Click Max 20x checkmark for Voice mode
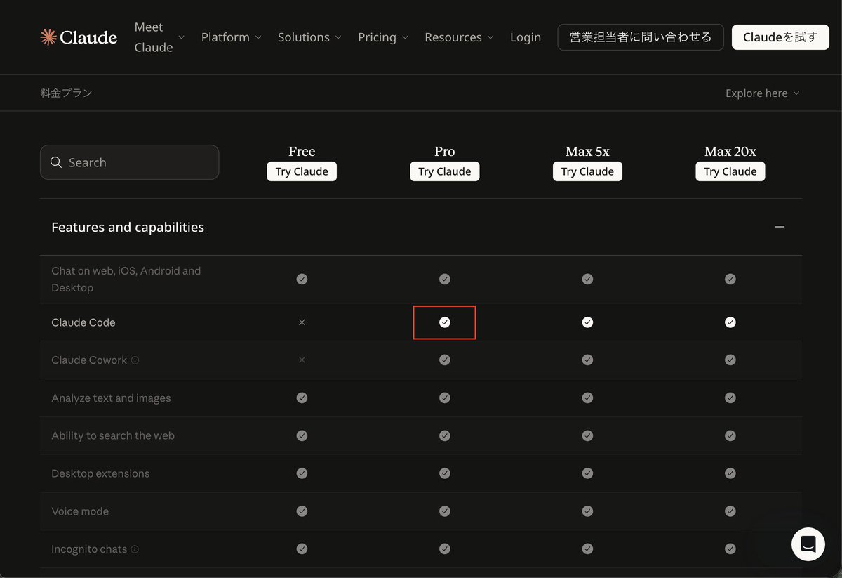842x578 pixels. tap(730, 511)
